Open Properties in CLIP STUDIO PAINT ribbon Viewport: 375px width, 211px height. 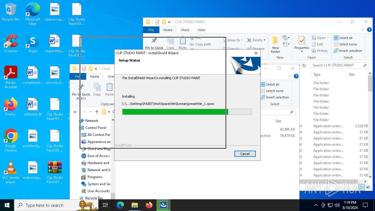[302, 44]
